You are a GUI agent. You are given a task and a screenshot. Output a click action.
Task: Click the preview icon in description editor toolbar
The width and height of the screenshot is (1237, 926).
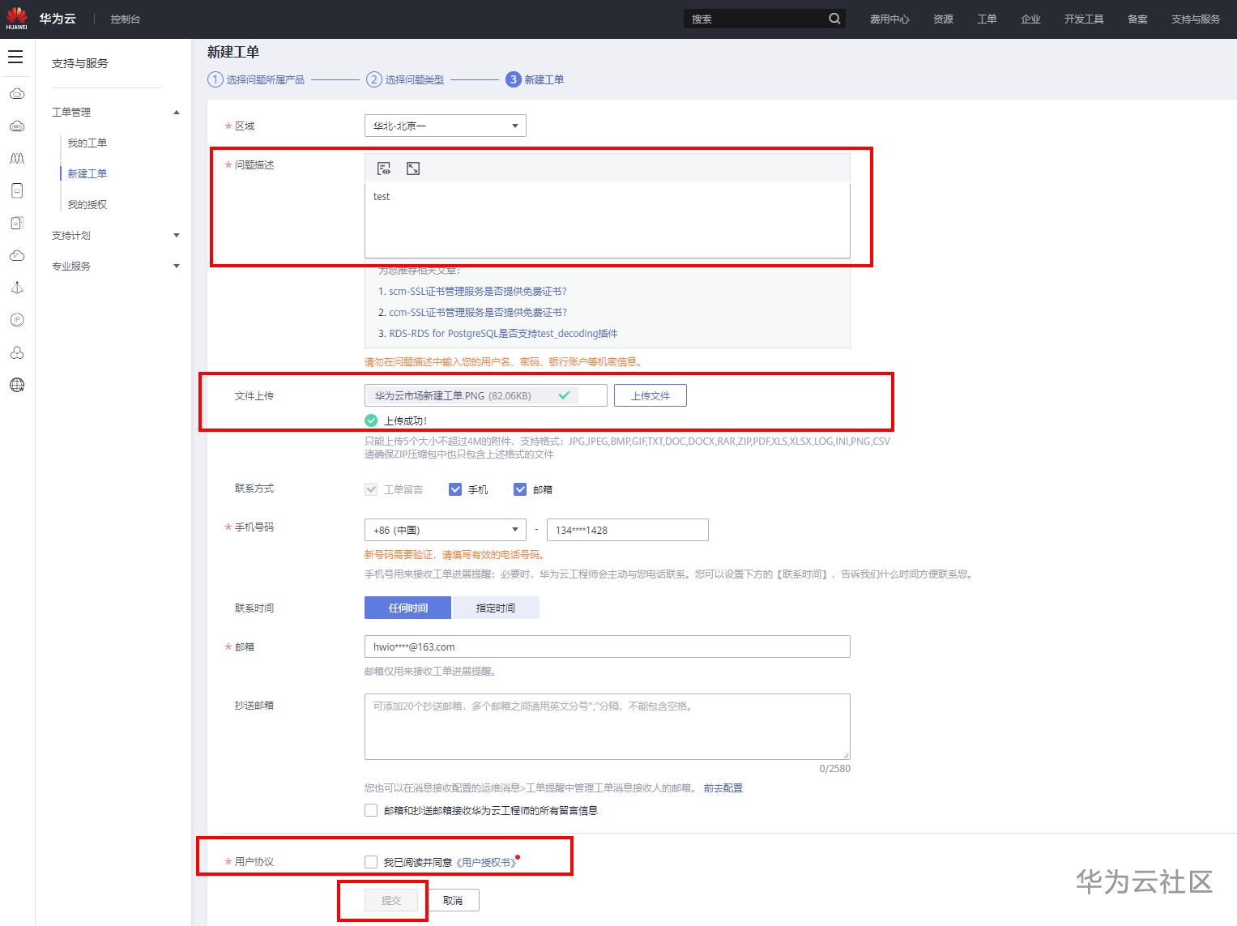click(384, 169)
